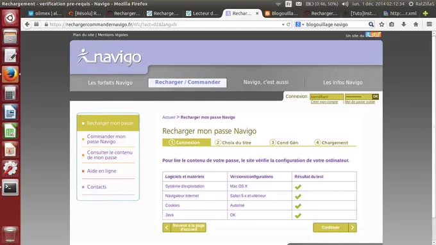Click the search magnifier icon

click(371, 24)
